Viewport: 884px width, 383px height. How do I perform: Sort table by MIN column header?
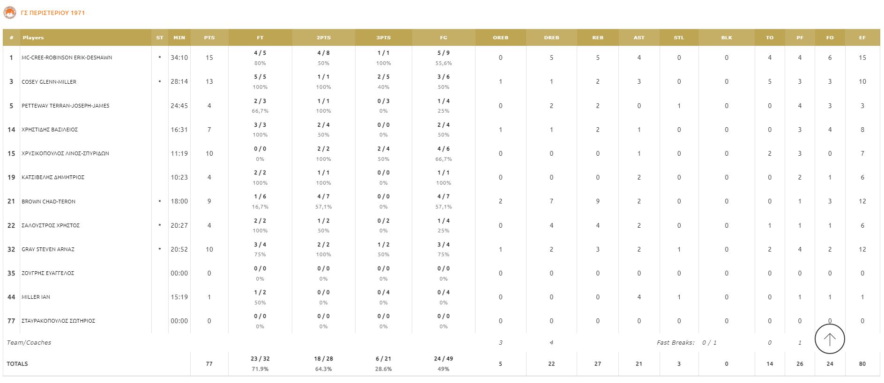tap(179, 38)
